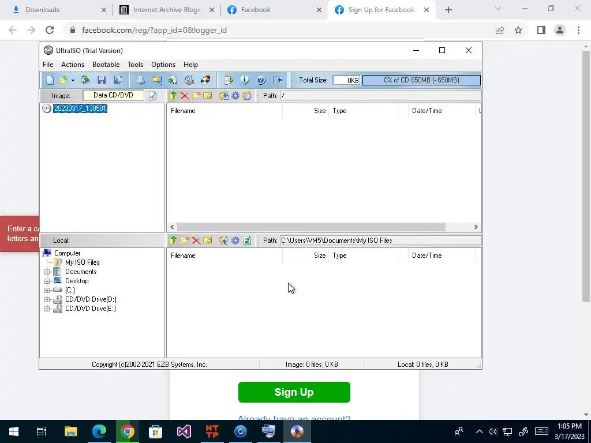
Task: Click the blue Help question mark icon
Action: coord(261,80)
